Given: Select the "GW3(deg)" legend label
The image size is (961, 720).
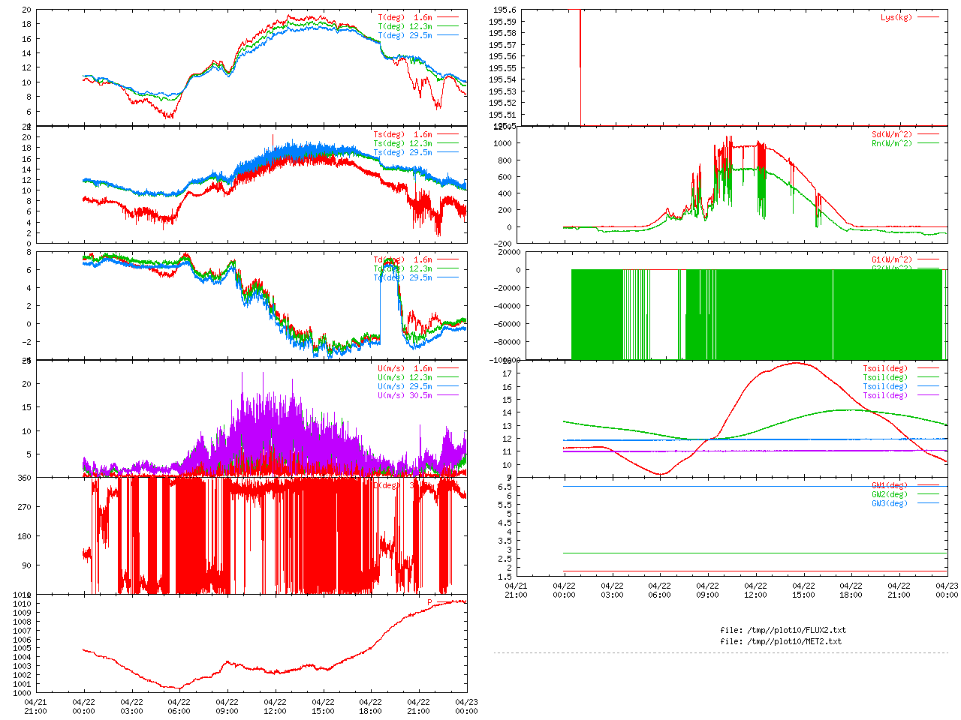Looking at the screenshot, I should point(890,503).
